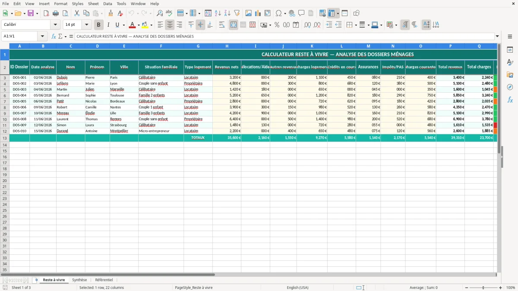Click the Clear Direct Formatting icon

coord(120,13)
